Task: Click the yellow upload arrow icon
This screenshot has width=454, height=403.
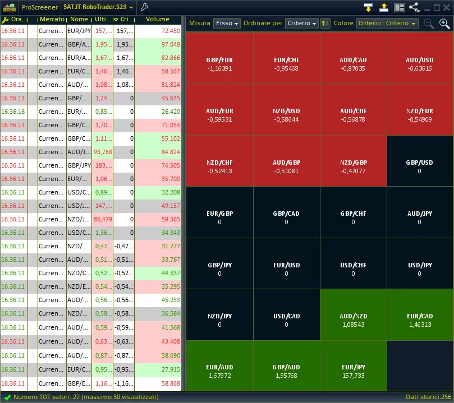Action: (384, 7)
